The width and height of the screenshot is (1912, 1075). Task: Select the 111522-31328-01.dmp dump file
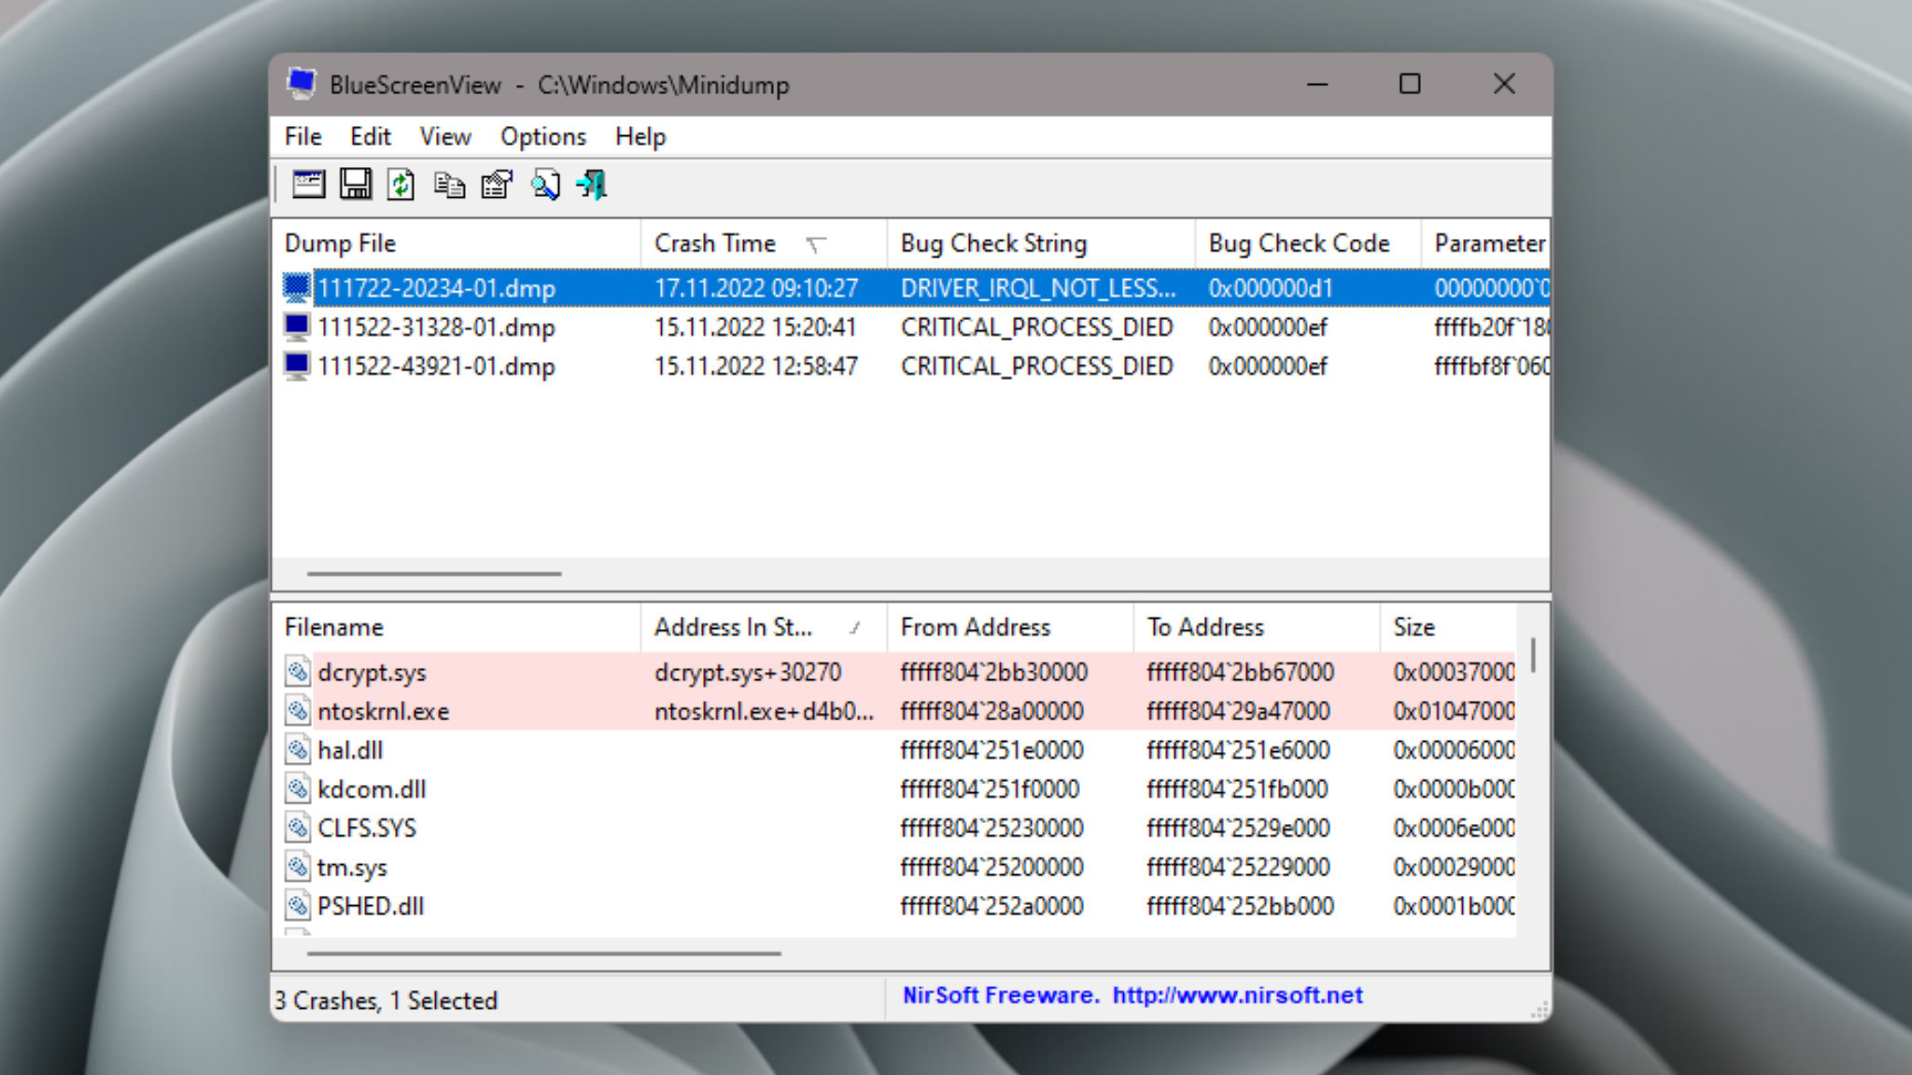[x=436, y=328]
